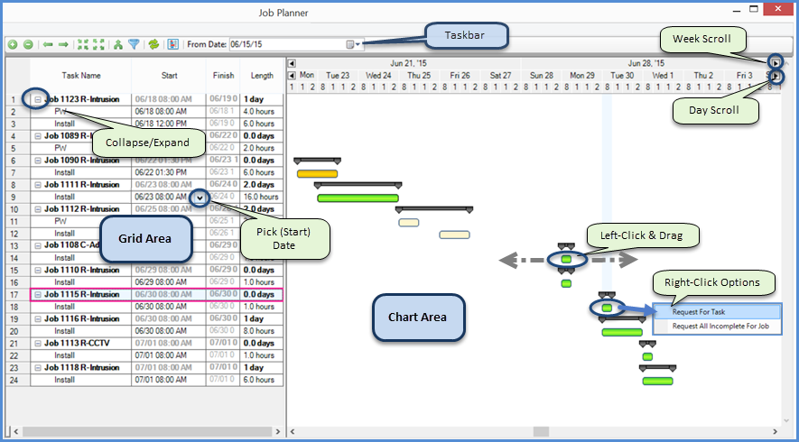799x442 pixels.
Task: Click the green right arrow toolbar icon
Action: coord(63,45)
